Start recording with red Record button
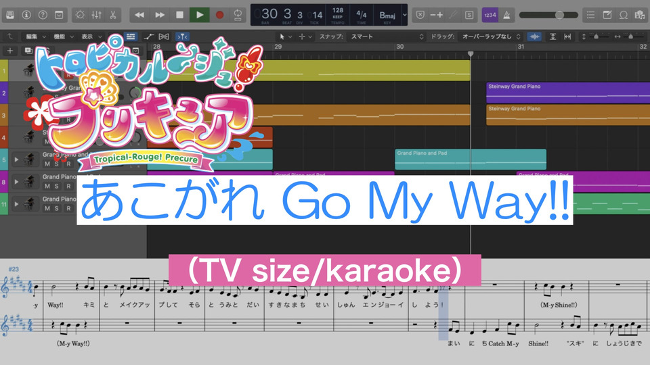Screen dimensions: 650x365 (219, 15)
